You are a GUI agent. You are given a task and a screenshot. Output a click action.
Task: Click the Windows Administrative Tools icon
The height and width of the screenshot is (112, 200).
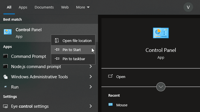(5, 77)
